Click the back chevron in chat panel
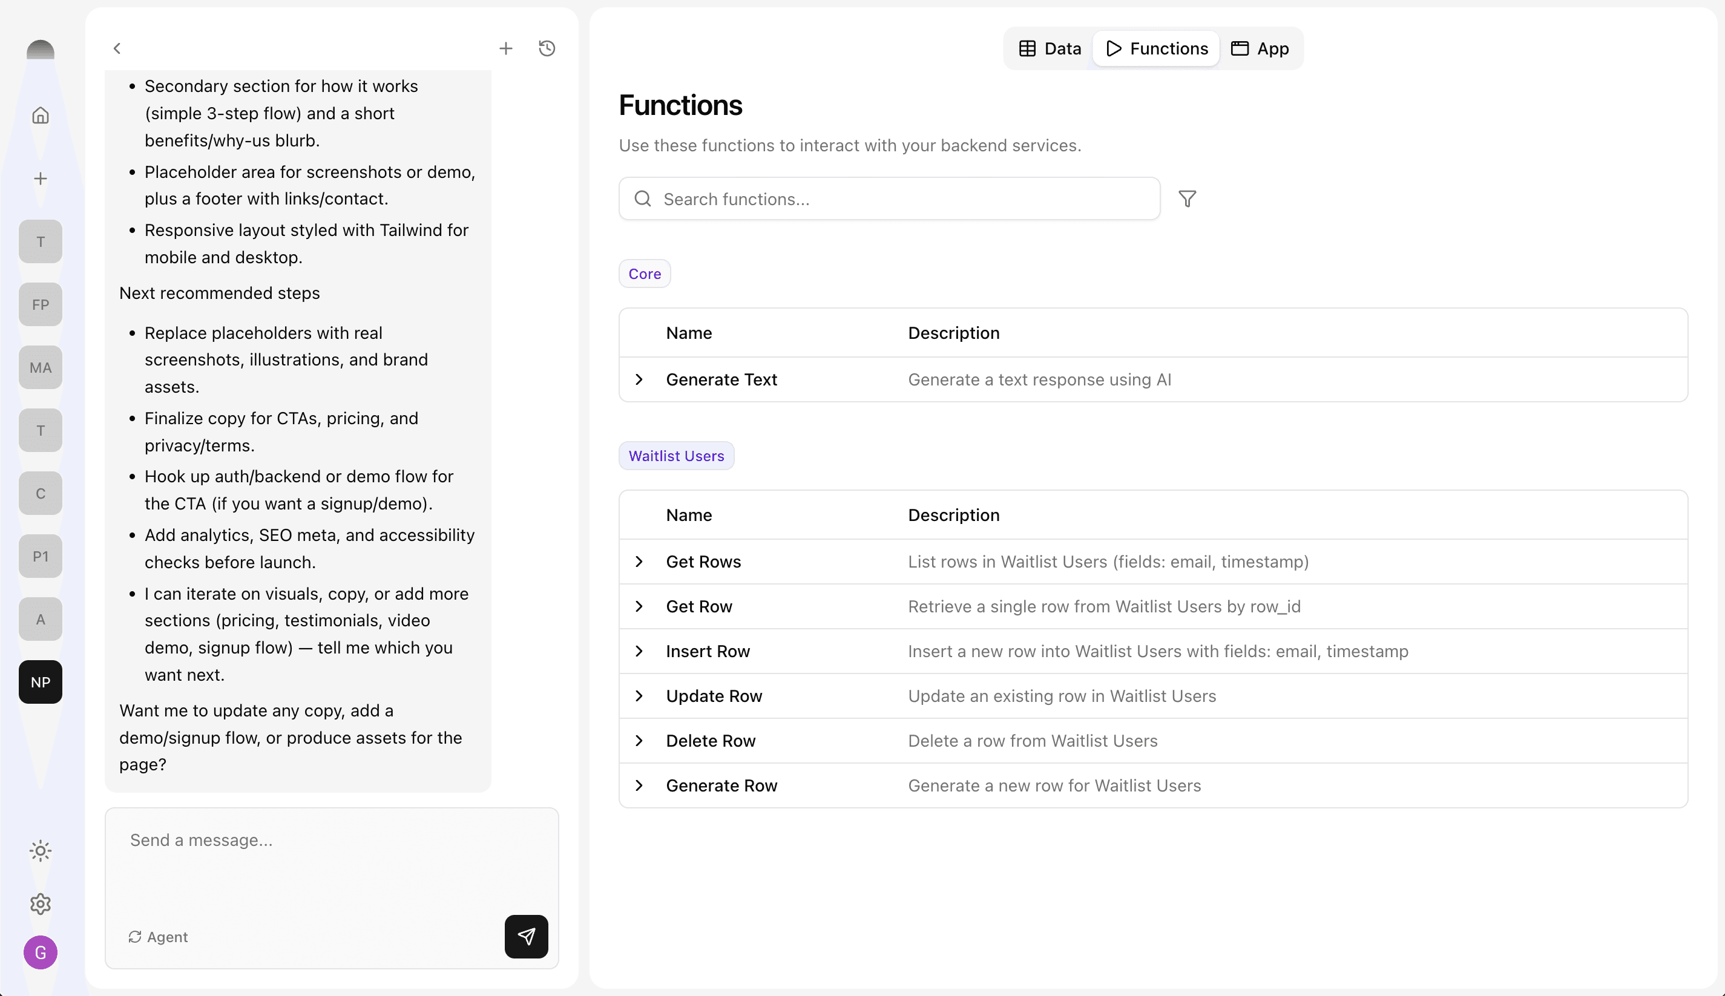 point(117,48)
